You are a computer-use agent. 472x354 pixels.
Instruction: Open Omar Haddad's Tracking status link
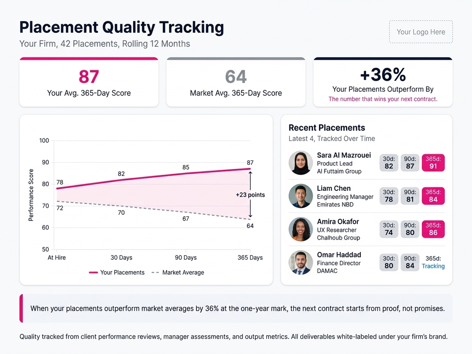(433, 266)
